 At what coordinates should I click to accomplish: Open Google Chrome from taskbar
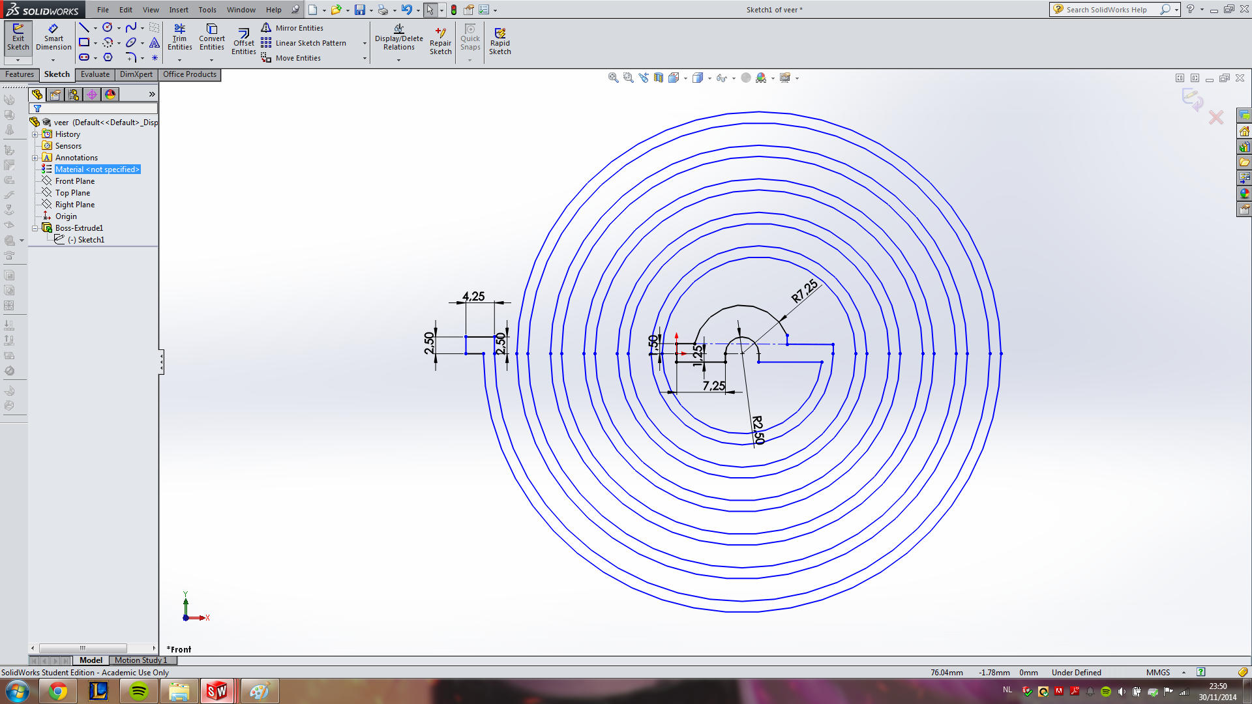(58, 691)
